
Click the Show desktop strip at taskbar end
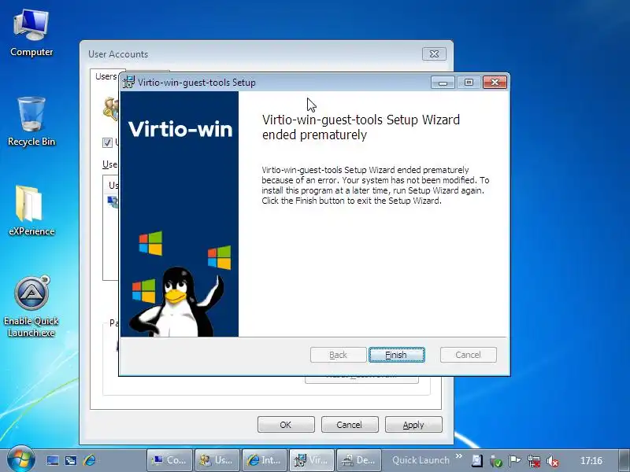[x=624, y=460]
